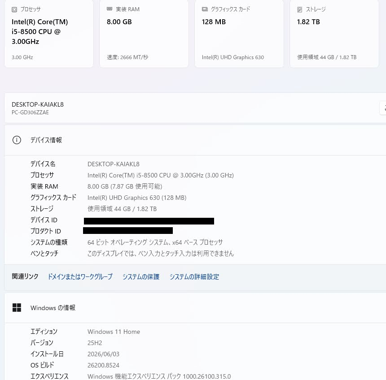This screenshot has height=380, width=386.
Task: Collapse the Windows の情報 section header
Action: 195,308
